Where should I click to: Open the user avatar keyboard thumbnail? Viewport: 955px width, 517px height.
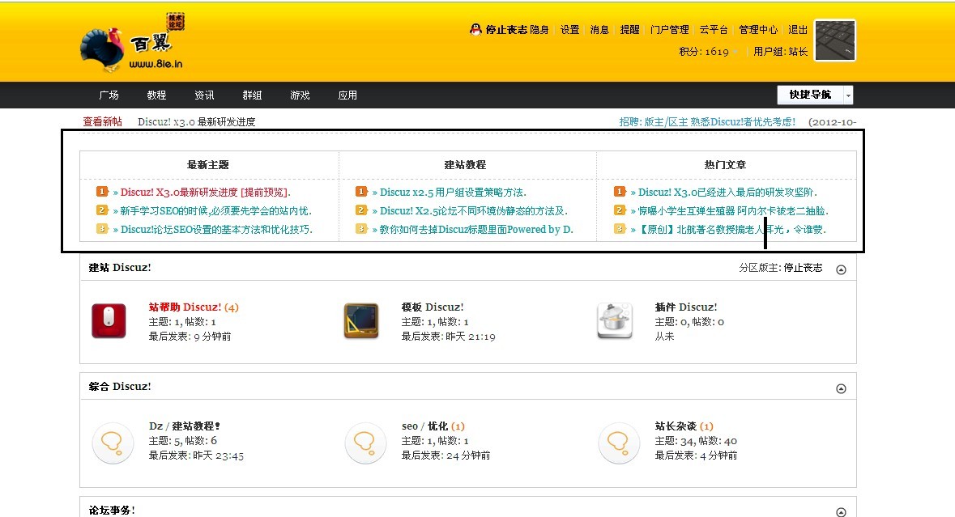[835, 40]
